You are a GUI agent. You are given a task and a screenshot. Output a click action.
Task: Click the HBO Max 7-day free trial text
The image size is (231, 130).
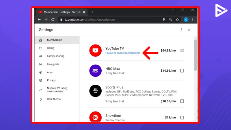tap(114, 73)
